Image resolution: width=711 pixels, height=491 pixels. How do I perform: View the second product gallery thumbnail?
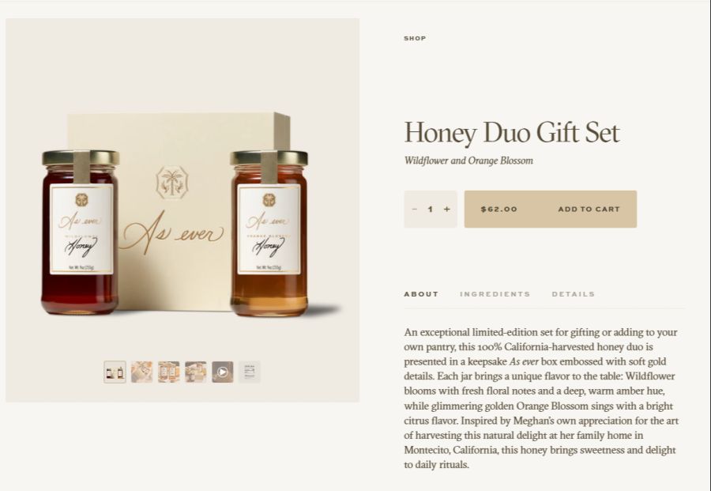pyautogui.click(x=142, y=372)
